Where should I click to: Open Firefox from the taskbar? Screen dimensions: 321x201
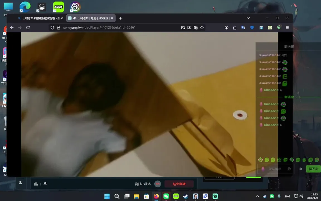[x=156, y=196]
